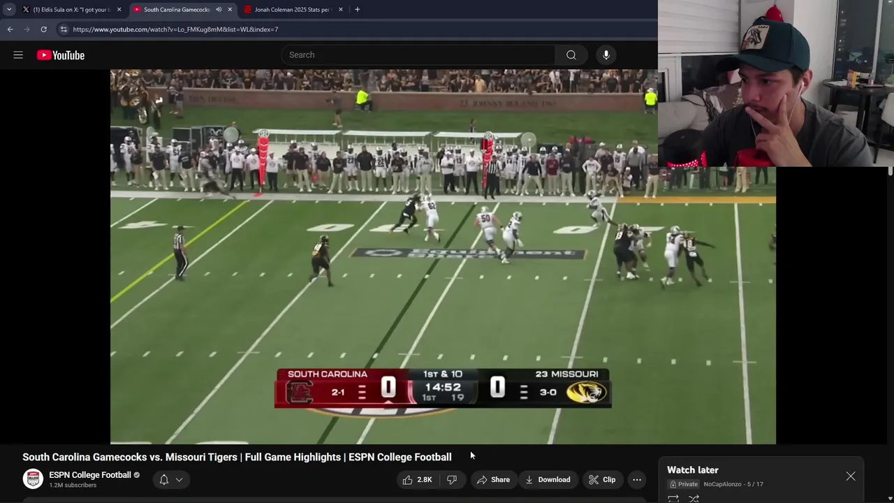Click the search magnifier button
894x503 pixels.
571,55
